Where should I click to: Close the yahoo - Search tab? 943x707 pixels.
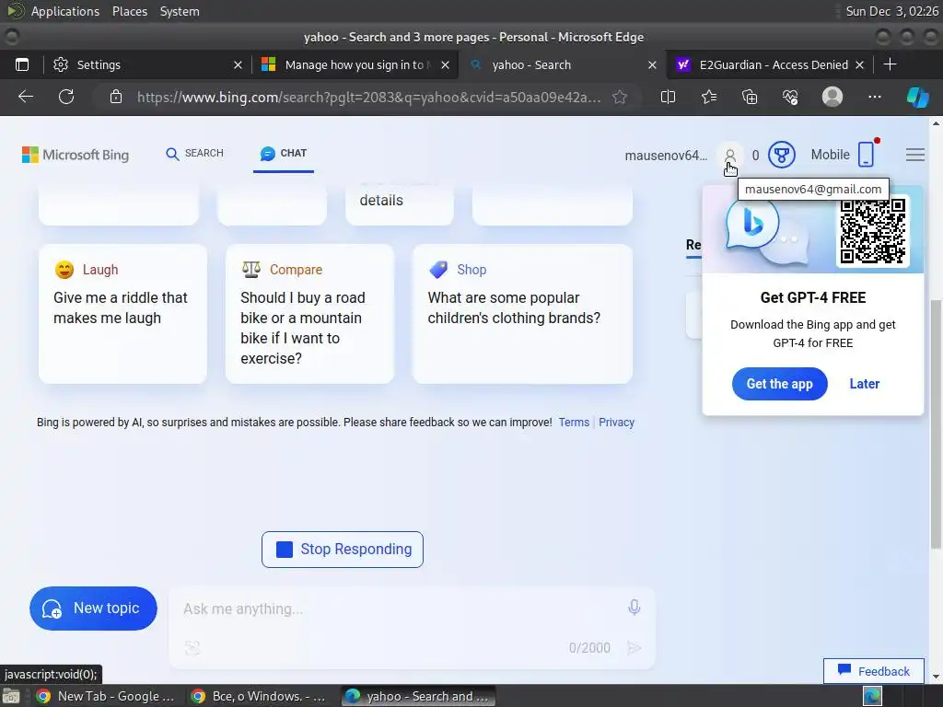tap(652, 65)
